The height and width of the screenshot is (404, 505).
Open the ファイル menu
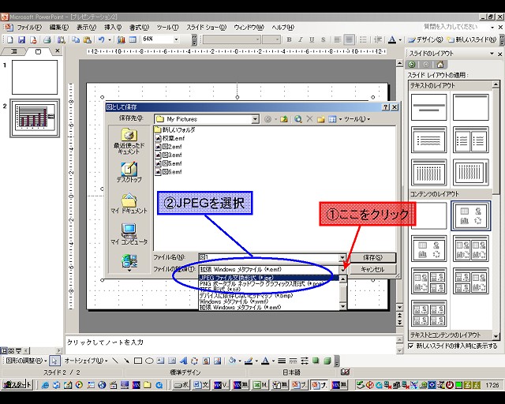pyautogui.click(x=29, y=28)
